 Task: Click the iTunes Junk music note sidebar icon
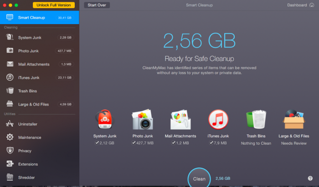(x=10, y=77)
